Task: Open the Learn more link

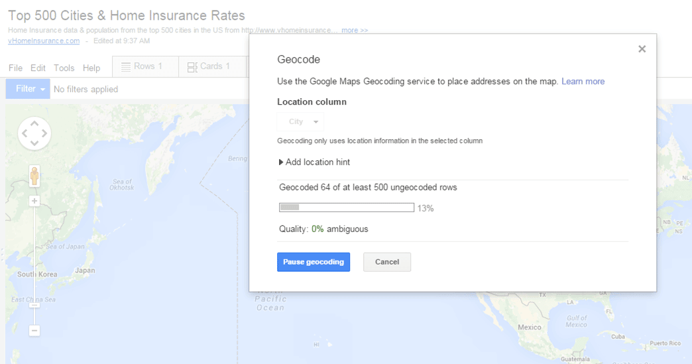Action: pyautogui.click(x=583, y=82)
